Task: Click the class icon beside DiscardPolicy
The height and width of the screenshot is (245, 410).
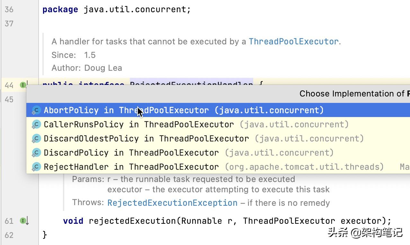Action: click(36, 152)
